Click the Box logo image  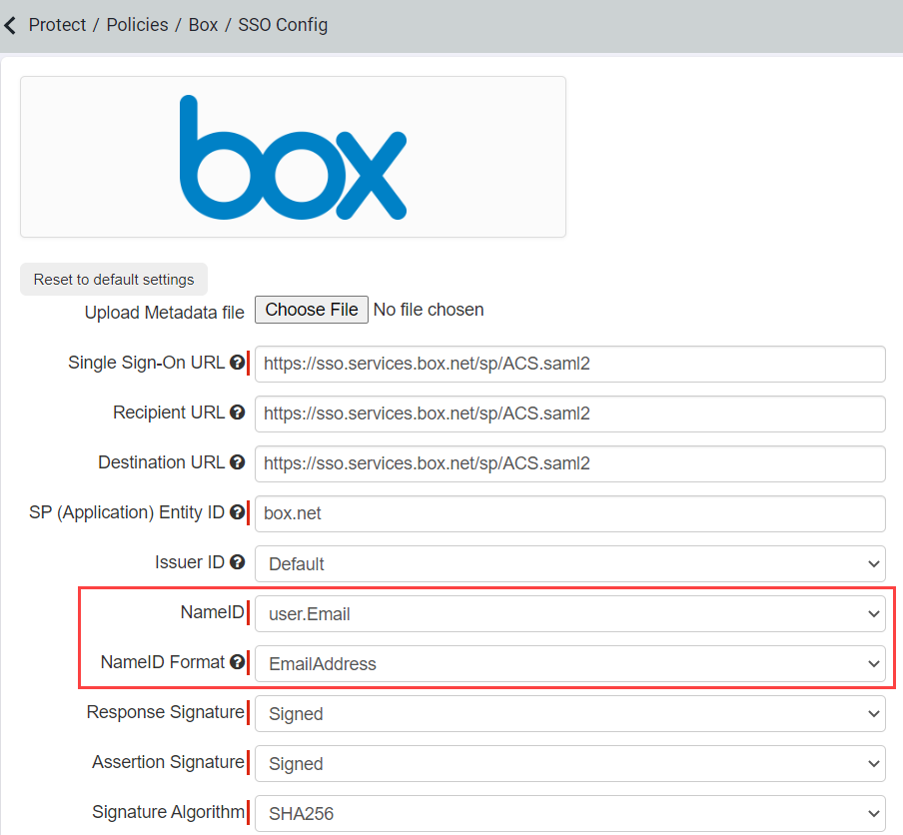tap(292, 156)
